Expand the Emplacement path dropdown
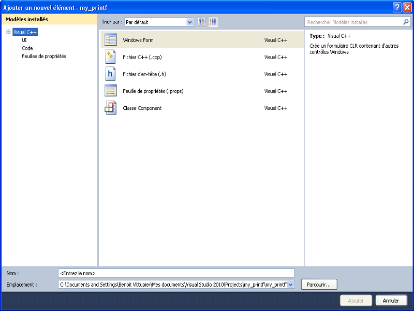 pyautogui.click(x=290, y=285)
